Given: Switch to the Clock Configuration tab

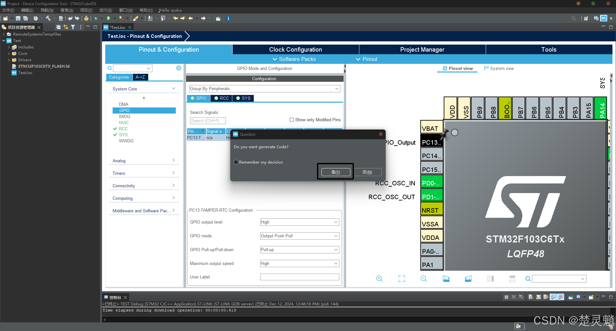Looking at the screenshot, I should point(295,49).
